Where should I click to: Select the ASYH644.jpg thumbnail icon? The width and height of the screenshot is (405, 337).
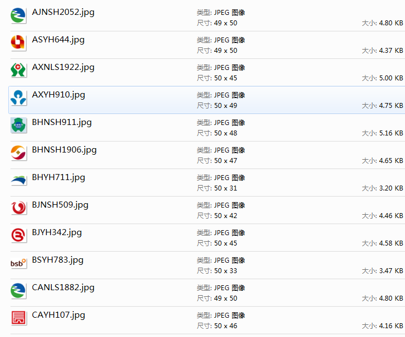pos(18,43)
